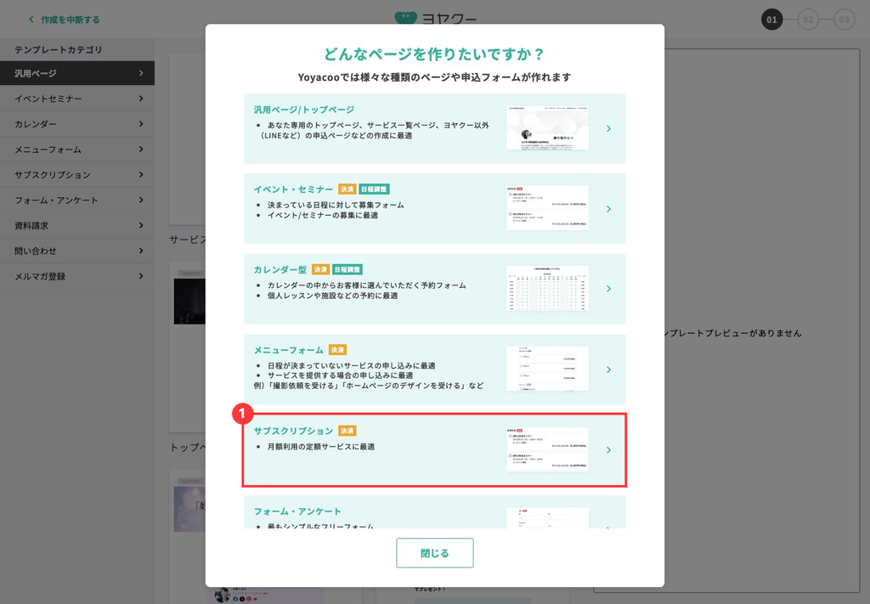Click text 日程が決まっていないサービスの申し込みに最適
The image size is (870, 604).
tap(351, 366)
